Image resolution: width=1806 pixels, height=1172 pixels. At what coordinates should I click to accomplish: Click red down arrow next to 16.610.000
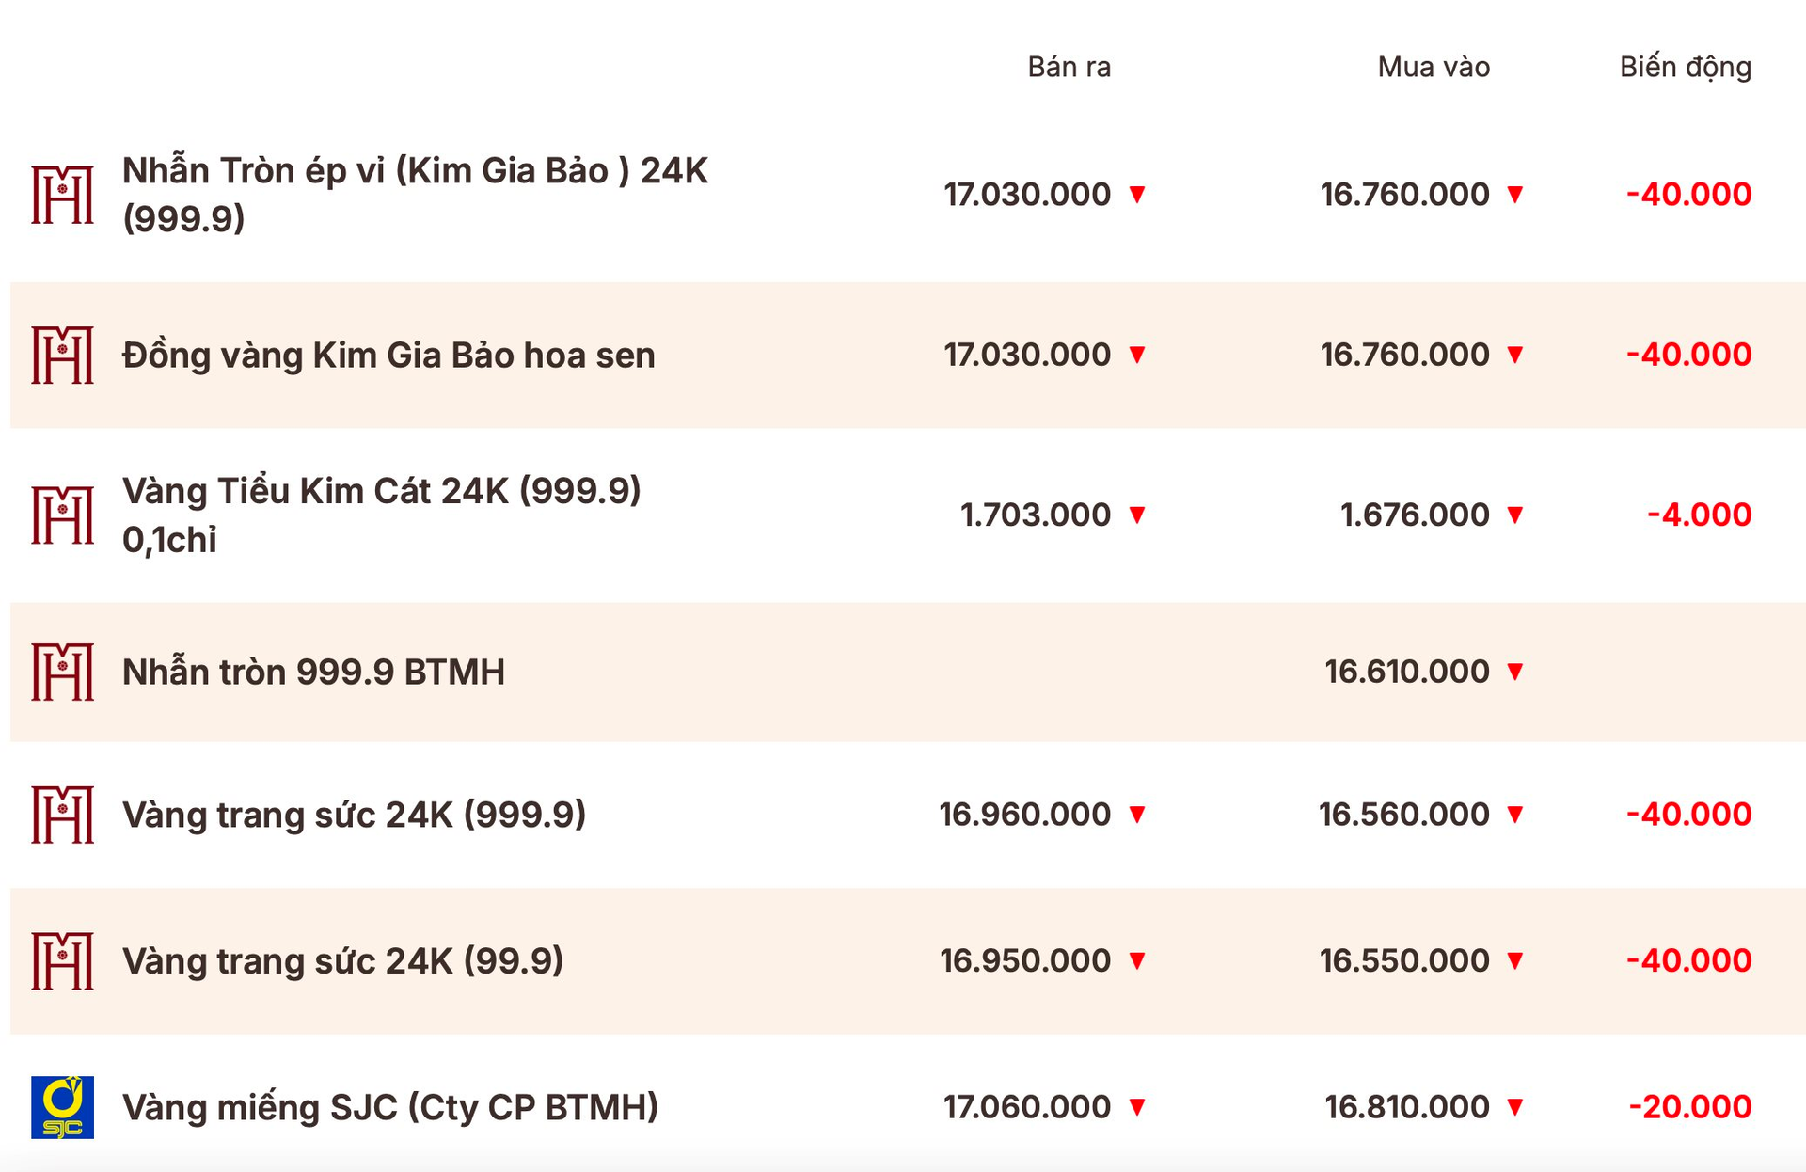pos(1514,672)
